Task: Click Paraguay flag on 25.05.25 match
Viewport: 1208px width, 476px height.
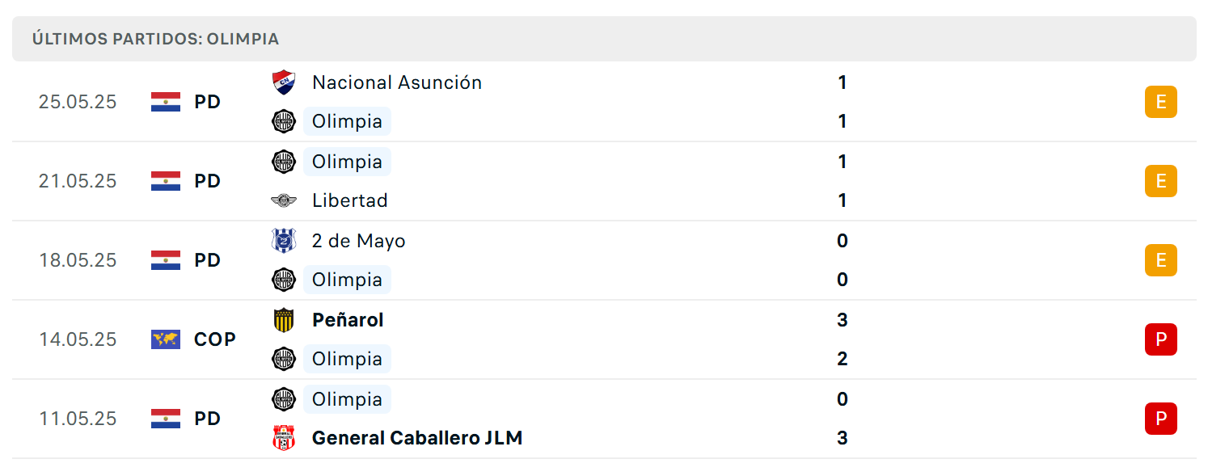Action: 166,102
